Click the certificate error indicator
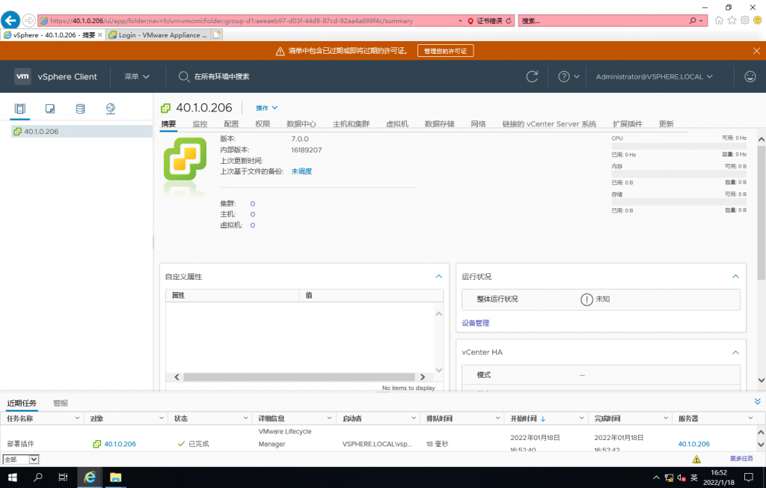This screenshot has height=488, width=766. pyautogui.click(x=485, y=20)
